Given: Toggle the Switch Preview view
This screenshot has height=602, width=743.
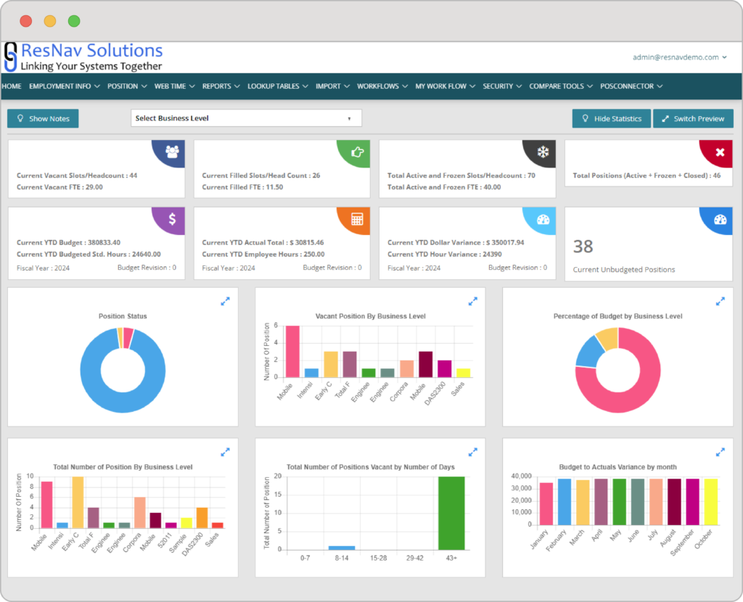Looking at the screenshot, I should [693, 118].
